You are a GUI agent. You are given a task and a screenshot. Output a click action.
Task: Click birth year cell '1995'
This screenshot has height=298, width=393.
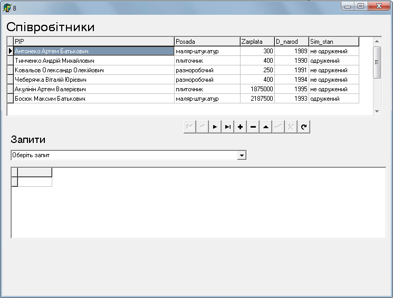point(292,89)
